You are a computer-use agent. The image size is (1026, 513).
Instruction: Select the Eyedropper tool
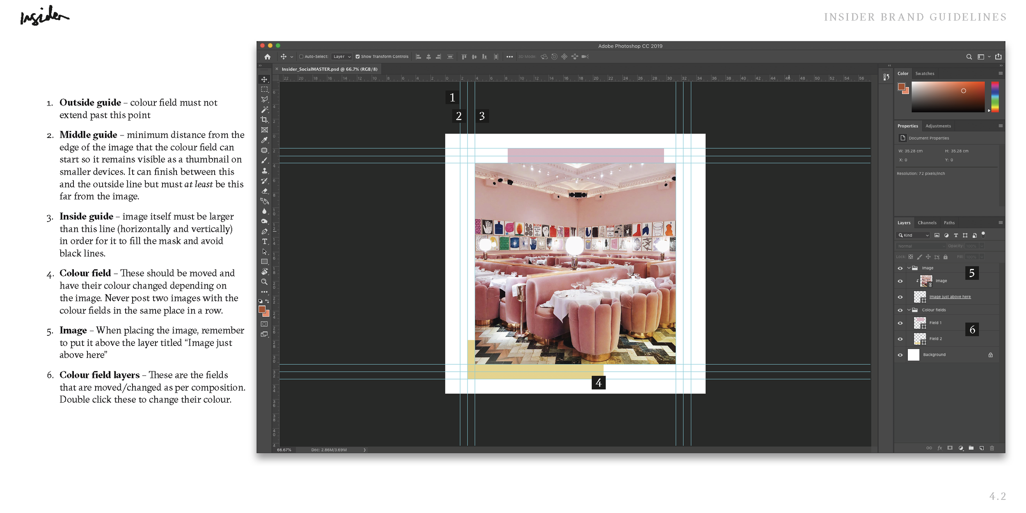pyautogui.click(x=264, y=140)
